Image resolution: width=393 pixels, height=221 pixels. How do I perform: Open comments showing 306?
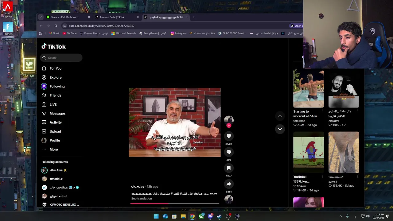coord(229,152)
